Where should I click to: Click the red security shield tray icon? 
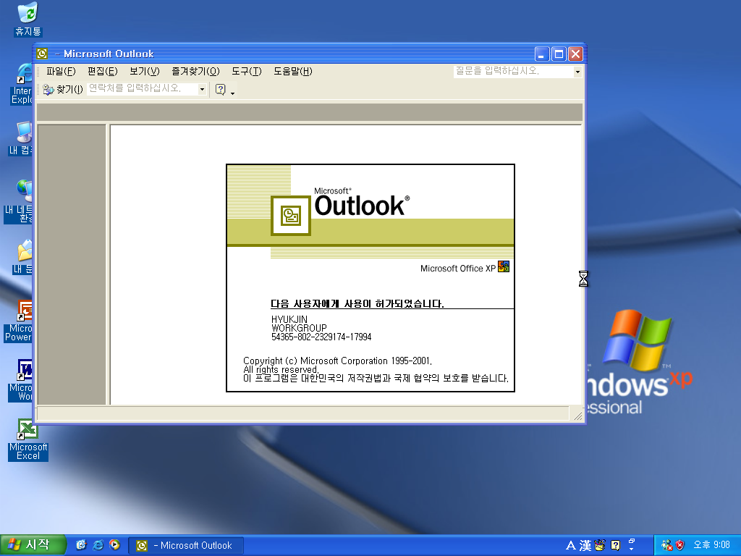click(x=679, y=546)
